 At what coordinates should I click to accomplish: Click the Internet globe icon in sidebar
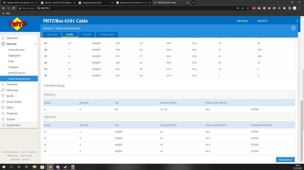3,44
